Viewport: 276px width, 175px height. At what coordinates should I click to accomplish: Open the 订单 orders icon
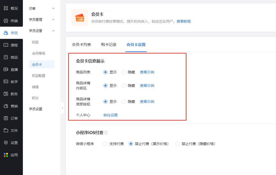(x=6, y=118)
